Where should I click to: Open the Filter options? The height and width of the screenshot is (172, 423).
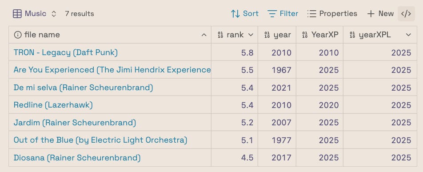point(283,13)
